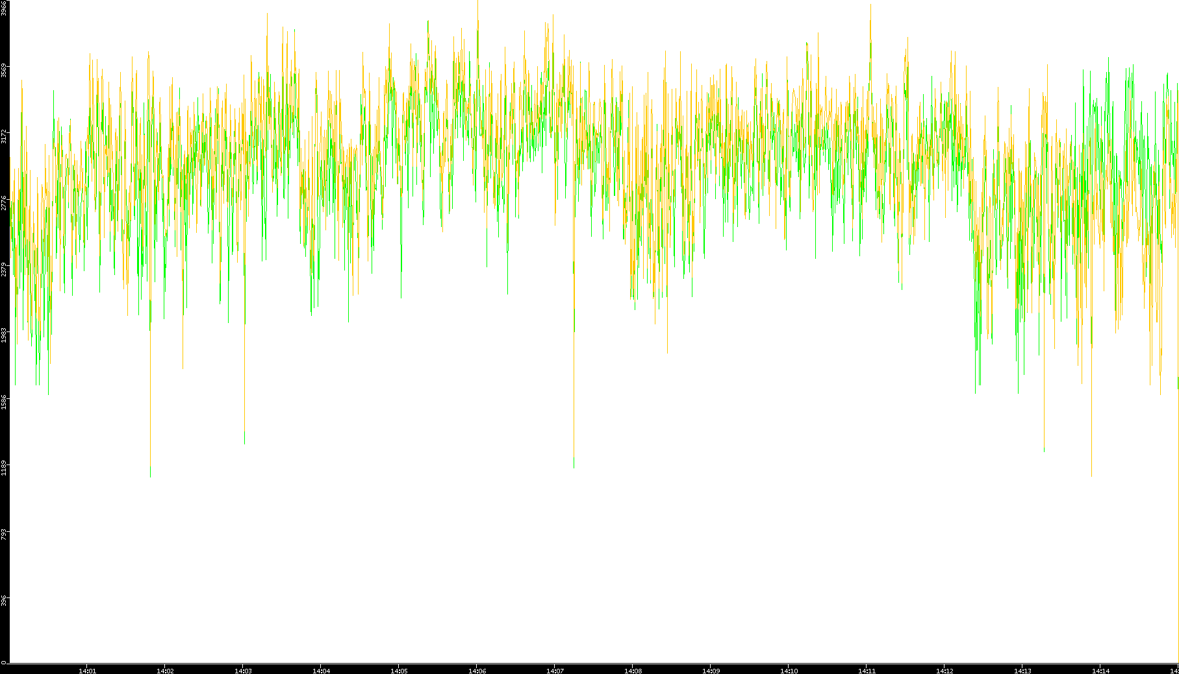1179x674 pixels.
Task: Select the 793 y-axis label
Action: (4, 534)
